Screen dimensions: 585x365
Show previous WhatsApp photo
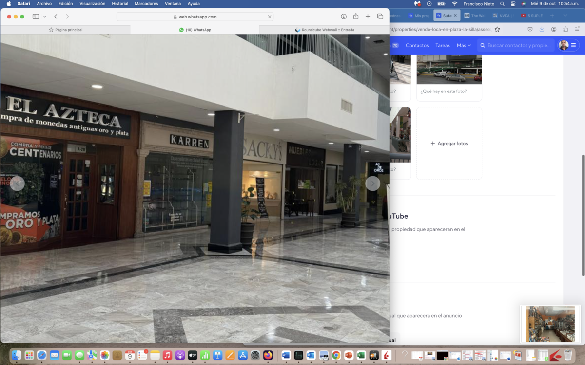point(17,183)
